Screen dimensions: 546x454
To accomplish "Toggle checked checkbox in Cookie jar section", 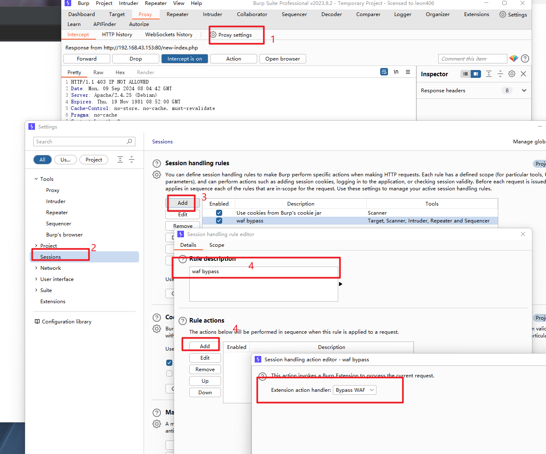I will [169, 363].
